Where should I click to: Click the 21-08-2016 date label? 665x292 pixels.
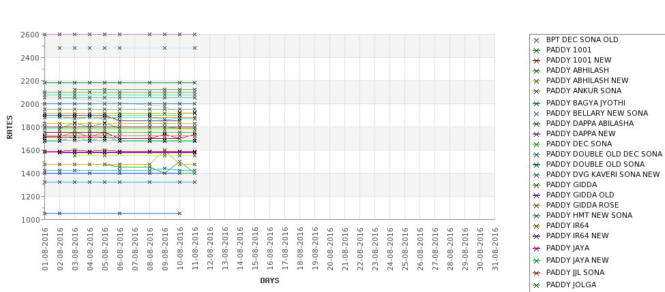(x=345, y=249)
